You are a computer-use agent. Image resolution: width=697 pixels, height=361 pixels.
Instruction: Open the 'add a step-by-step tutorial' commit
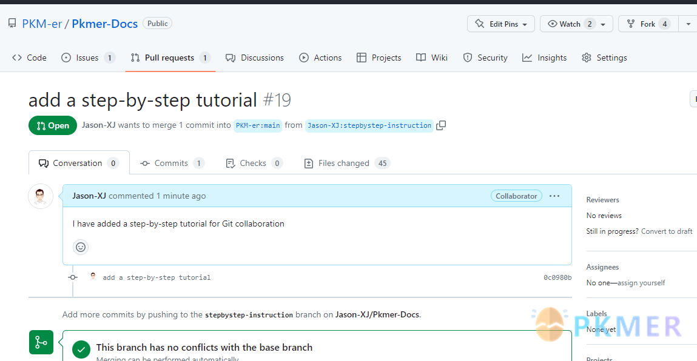pos(157,277)
